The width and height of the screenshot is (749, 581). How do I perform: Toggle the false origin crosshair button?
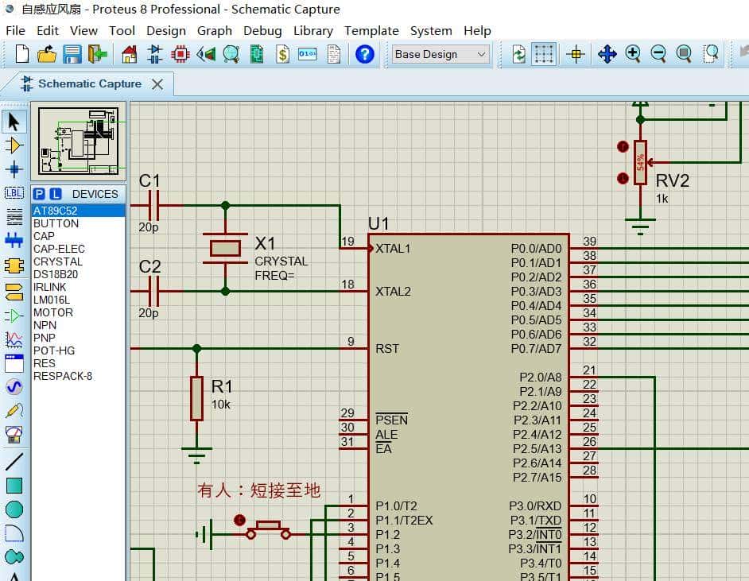pyautogui.click(x=576, y=54)
